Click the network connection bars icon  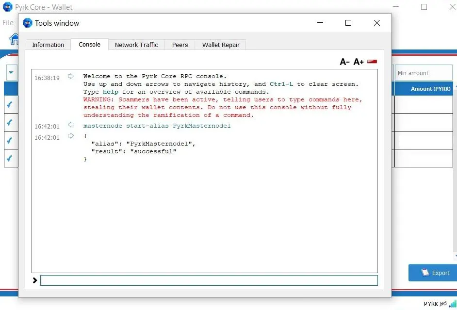[453, 304]
